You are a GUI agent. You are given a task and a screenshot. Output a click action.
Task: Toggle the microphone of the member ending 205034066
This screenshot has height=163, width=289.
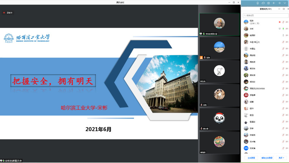[x=283, y=88]
